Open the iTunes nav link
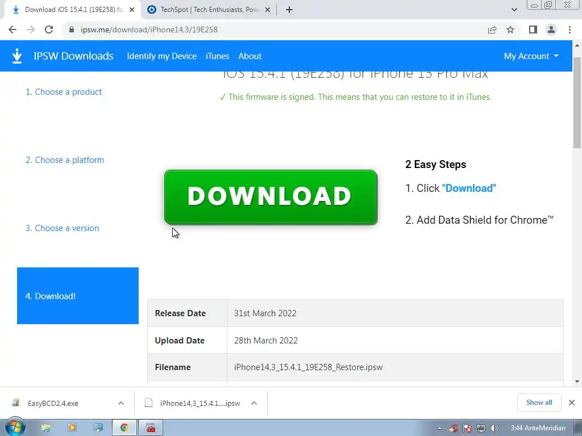This screenshot has height=436, width=582. (x=218, y=56)
